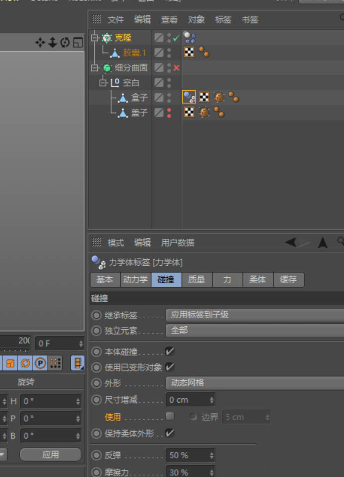Check the 使用 checkbox
This screenshot has width=344, height=477.
pos(170,416)
